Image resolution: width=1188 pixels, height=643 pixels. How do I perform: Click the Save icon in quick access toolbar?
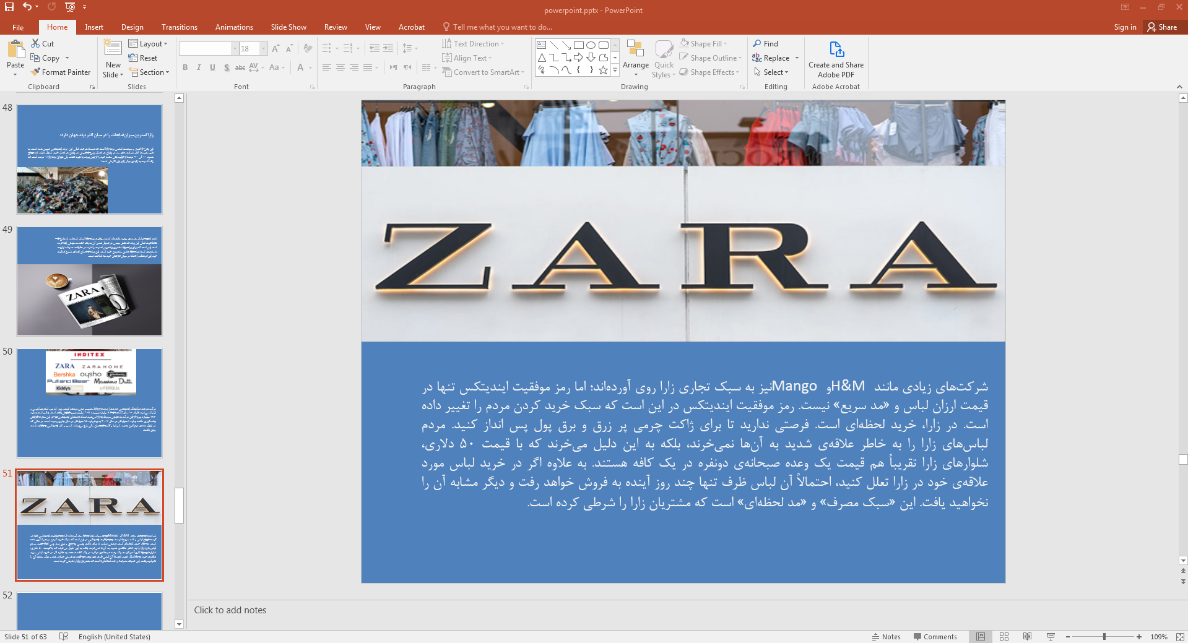click(9, 7)
